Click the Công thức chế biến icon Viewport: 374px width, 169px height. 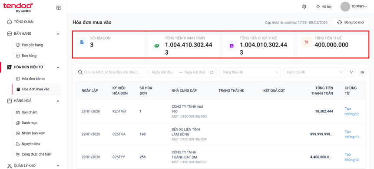pyautogui.click(x=17, y=154)
